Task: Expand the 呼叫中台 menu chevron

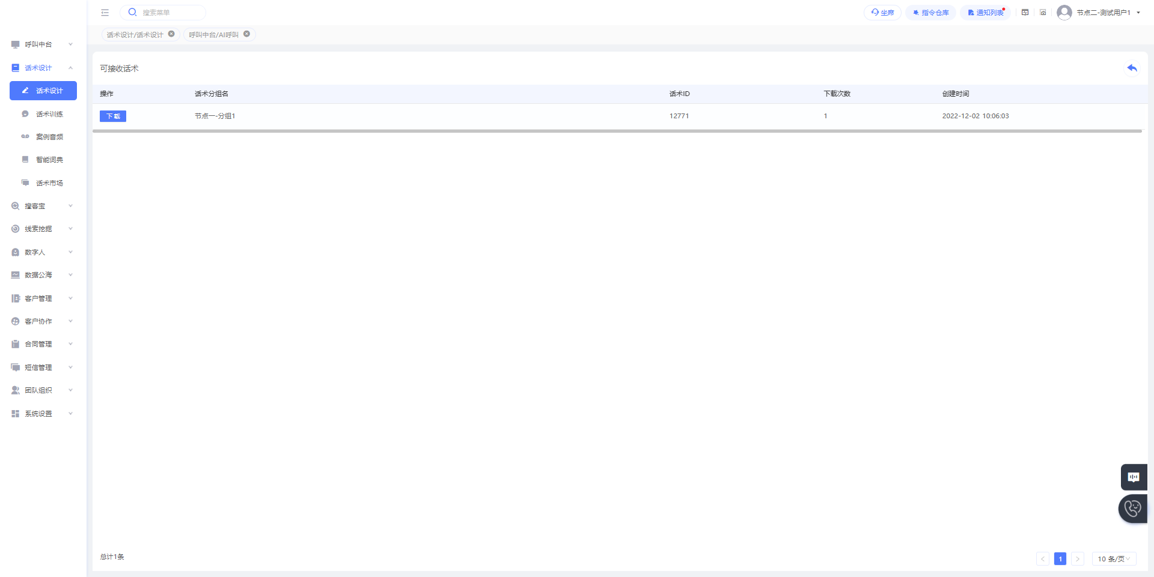Action: pos(70,44)
